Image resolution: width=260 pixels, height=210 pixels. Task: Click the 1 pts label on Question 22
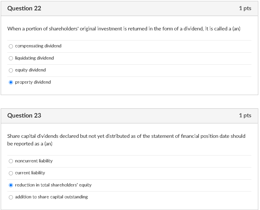coord(245,8)
